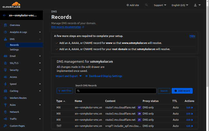Expand the Caching sidebar section
The image size is (209, 131).
tap(40, 91)
